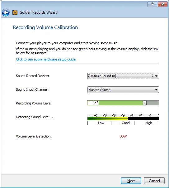Expand the Sound Record Device dropdown arrow
The width and height of the screenshot is (169, 188).
pyautogui.click(x=156, y=76)
